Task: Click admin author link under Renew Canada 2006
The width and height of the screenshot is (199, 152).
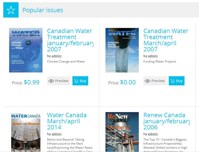Action: click(153, 134)
